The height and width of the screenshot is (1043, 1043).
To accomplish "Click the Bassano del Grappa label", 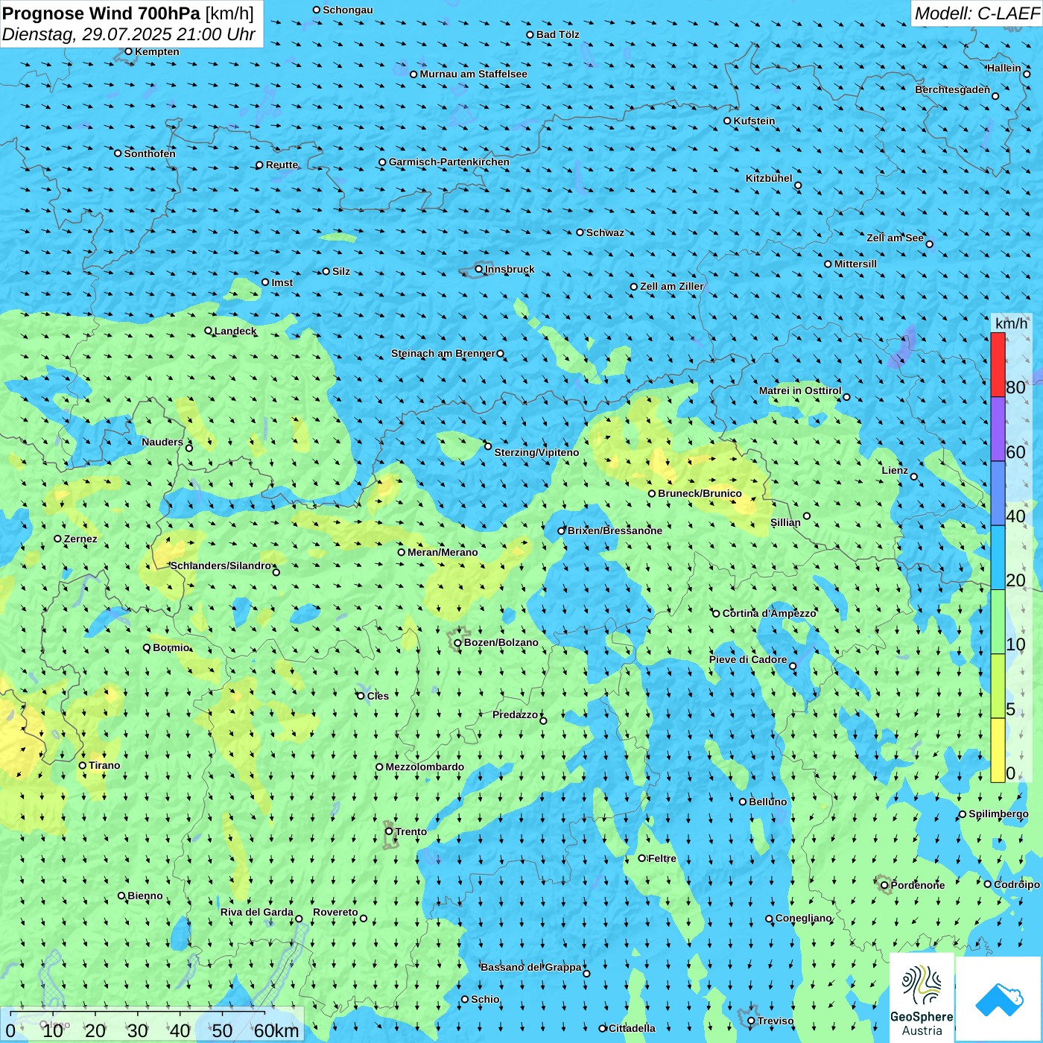I will pyautogui.click(x=531, y=967).
